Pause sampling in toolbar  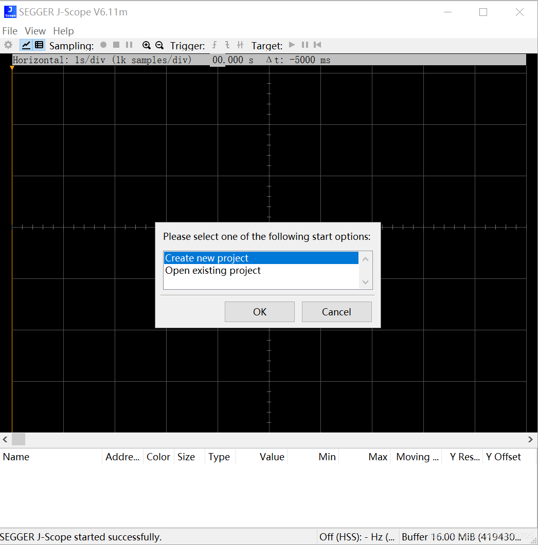(x=129, y=45)
